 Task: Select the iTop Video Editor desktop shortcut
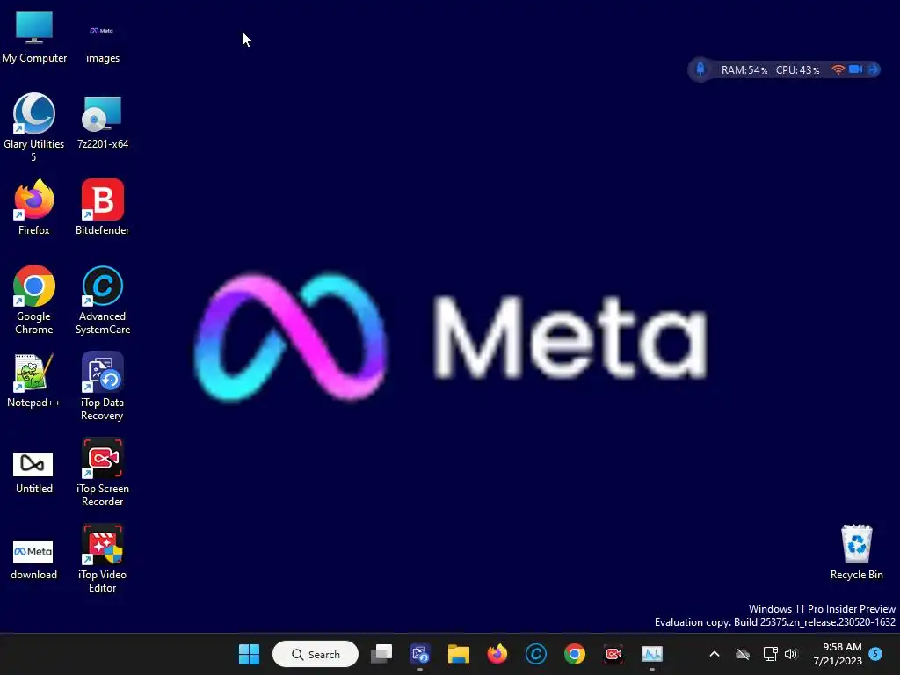click(x=103, y=558)
